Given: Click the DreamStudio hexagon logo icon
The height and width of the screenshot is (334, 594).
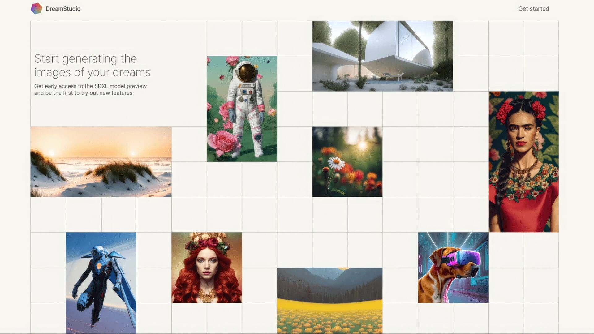Looking at the screenshot, I should (x=36, y=9).
